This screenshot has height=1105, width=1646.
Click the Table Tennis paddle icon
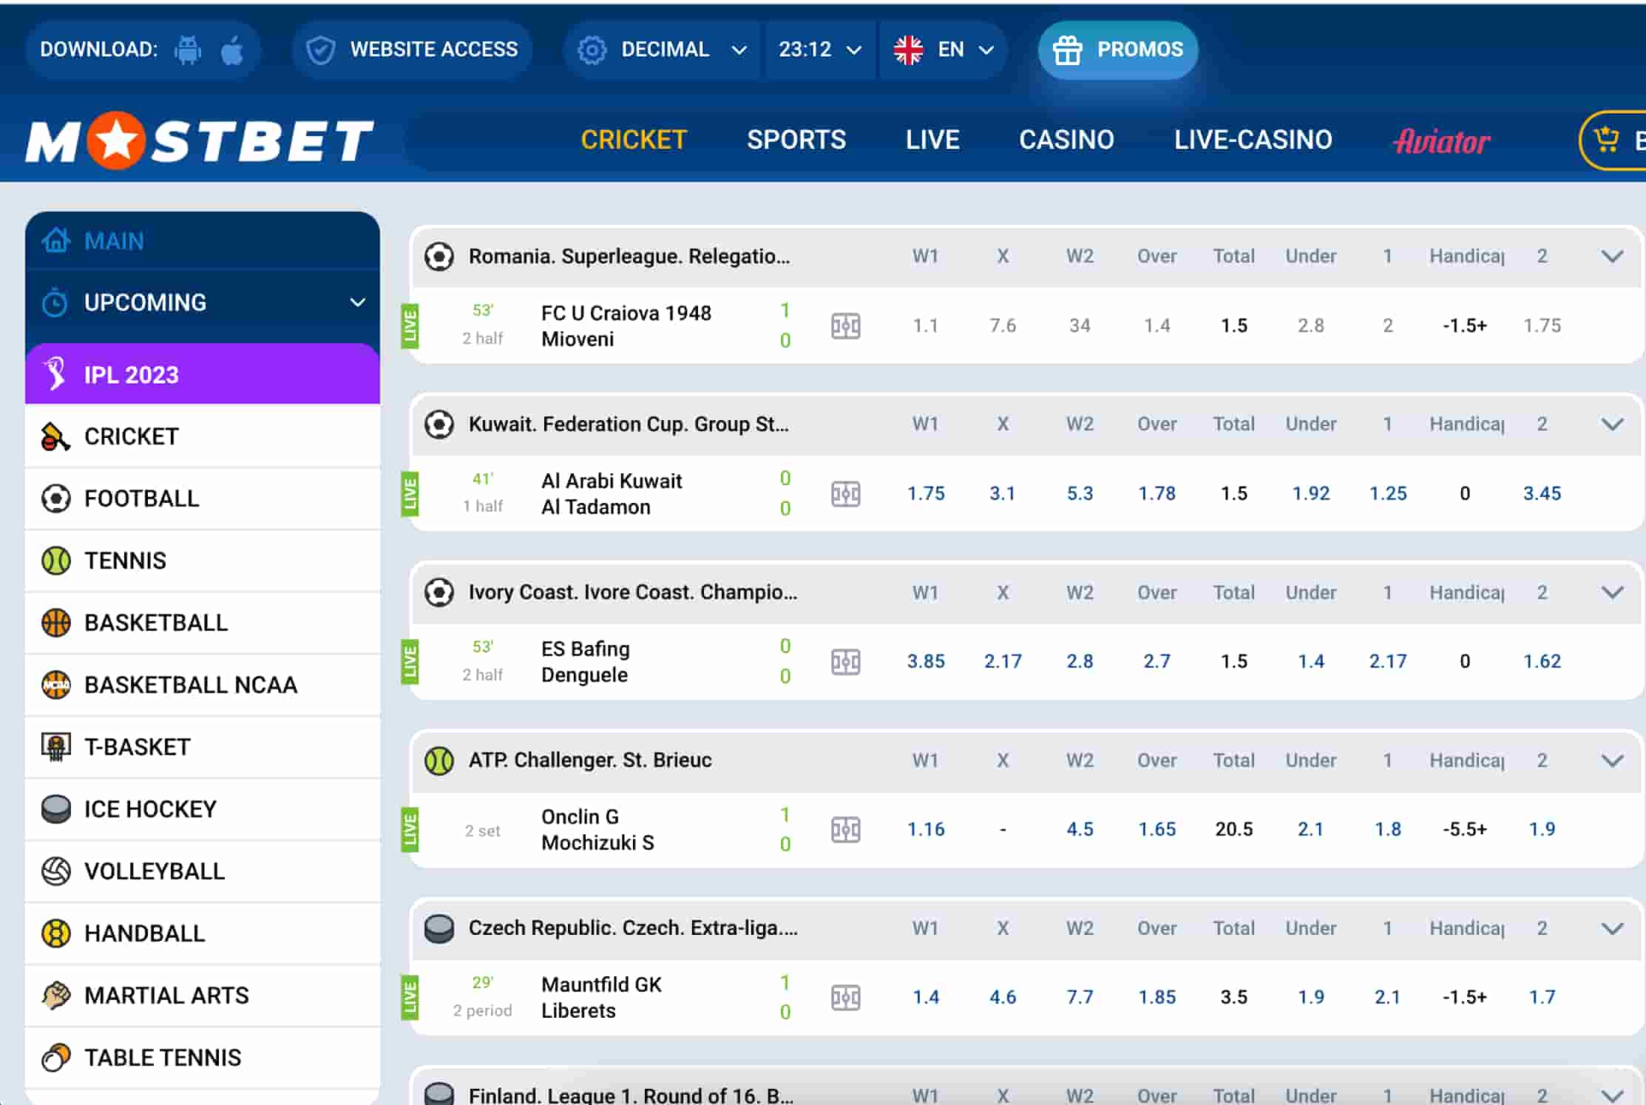(55, 1058)
